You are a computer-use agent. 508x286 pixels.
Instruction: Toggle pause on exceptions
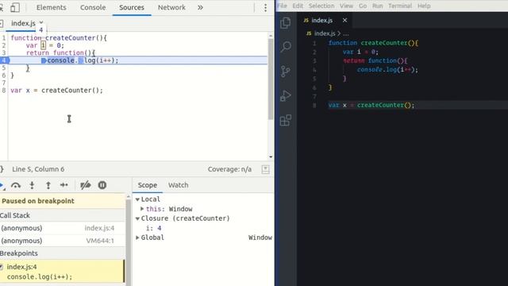coord(102,185)
